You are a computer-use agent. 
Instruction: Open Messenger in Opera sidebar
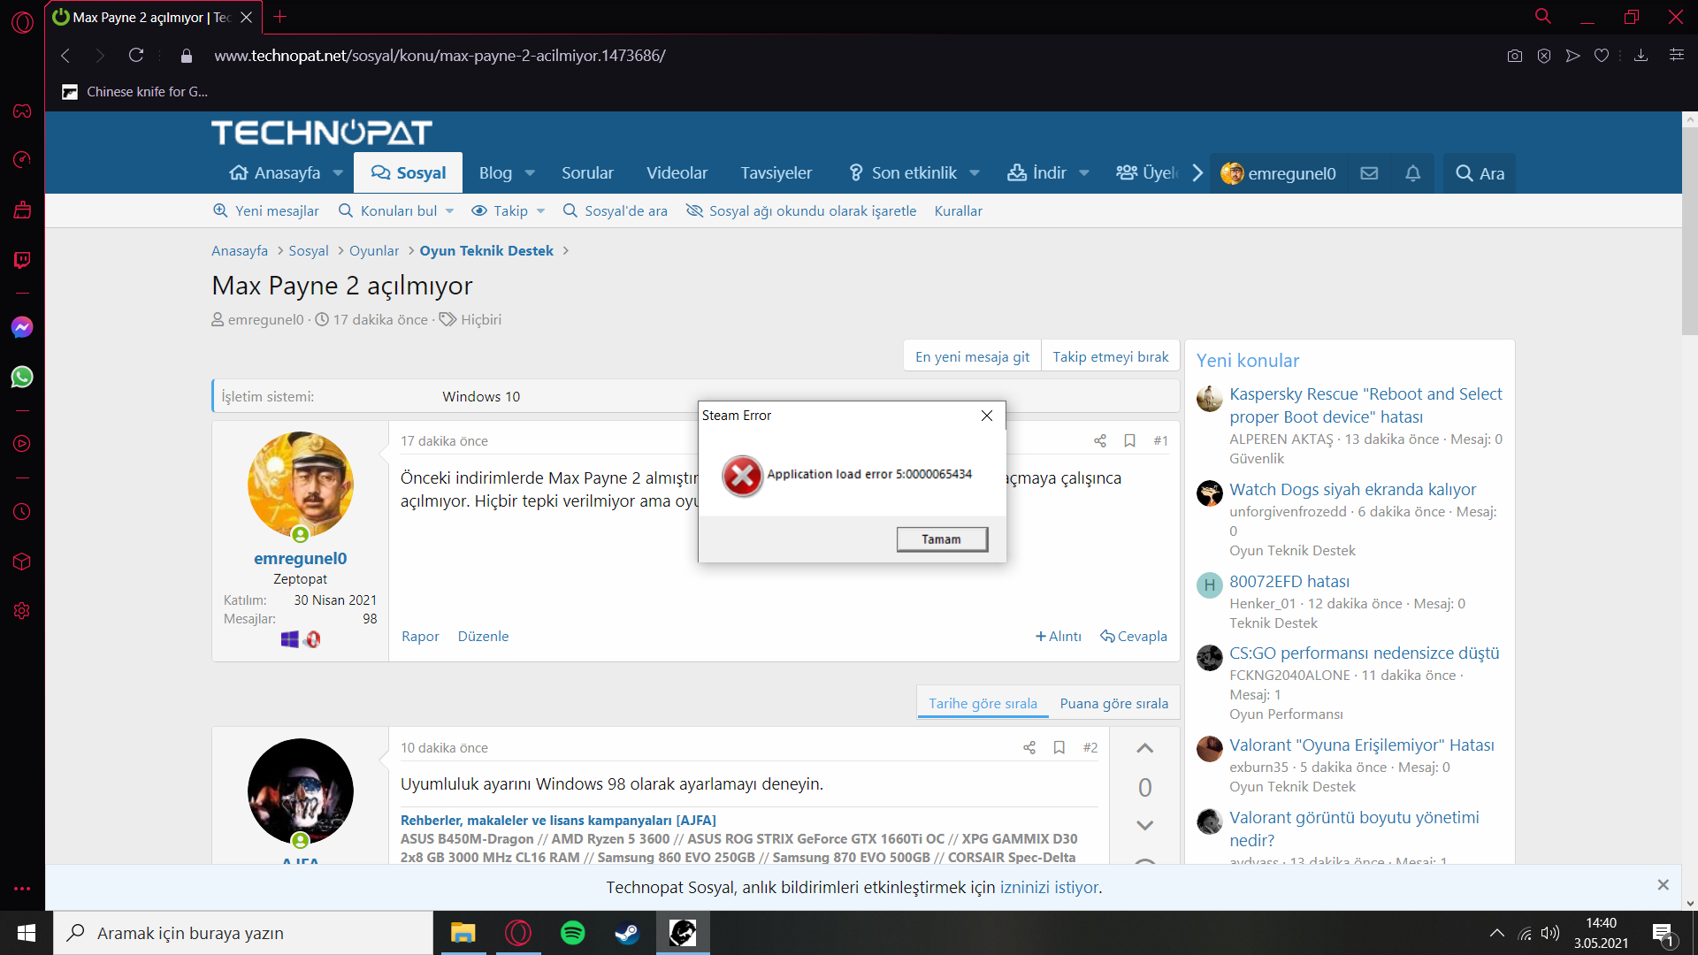tap(22, 327)
